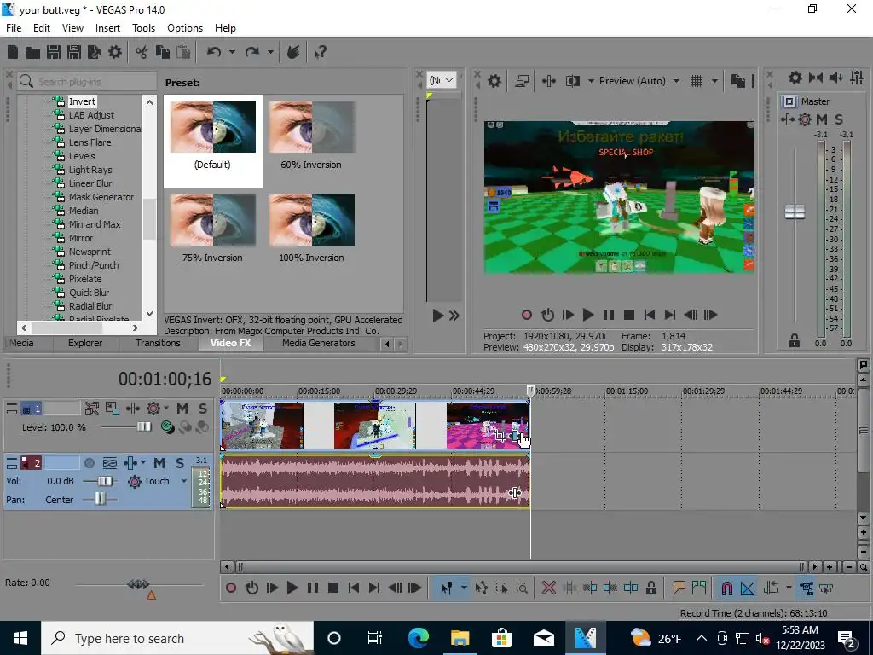The height and width of the screenshot is (655, 873).
Task: Play the project from the timeline transport bar
Action: 292,588
